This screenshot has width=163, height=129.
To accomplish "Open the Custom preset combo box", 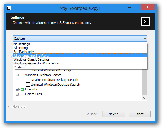I will pos(80,39).
